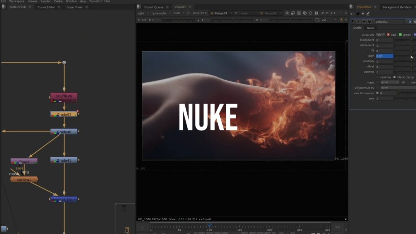Open the Transform Utils menu
This screenshot has width=416, height=234.
[x=100, y=1]
